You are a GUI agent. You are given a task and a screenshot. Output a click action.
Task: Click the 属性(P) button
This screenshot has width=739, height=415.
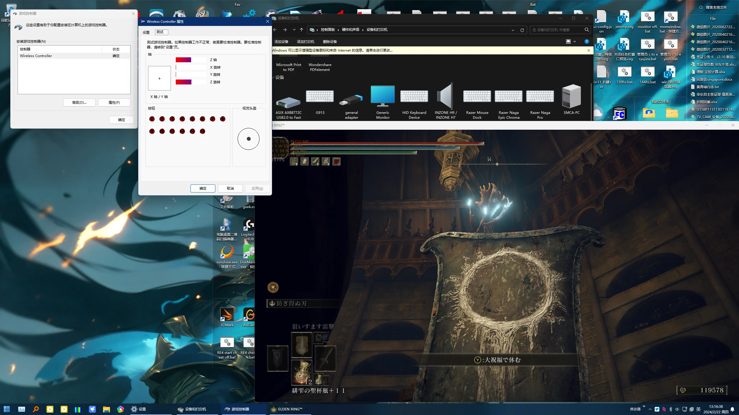(114, 103)
